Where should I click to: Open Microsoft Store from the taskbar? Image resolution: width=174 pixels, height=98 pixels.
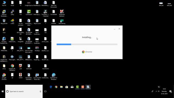67,87
